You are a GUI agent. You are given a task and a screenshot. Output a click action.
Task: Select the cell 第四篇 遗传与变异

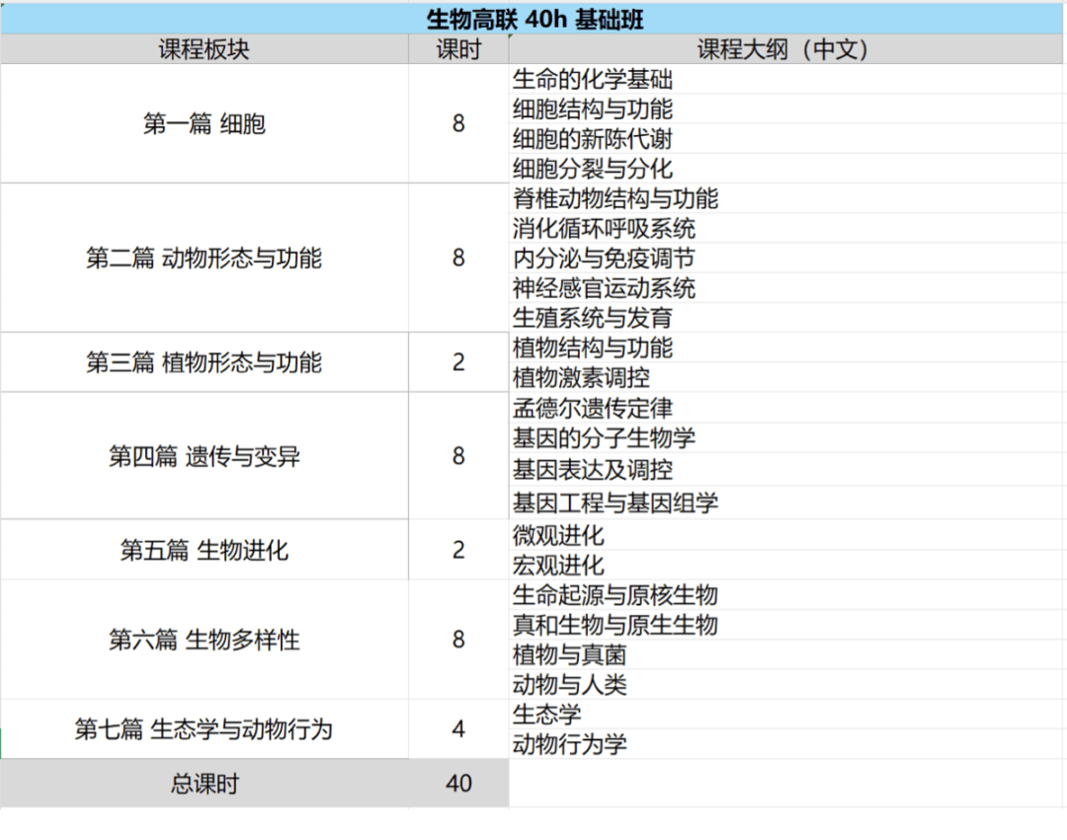coord(205,455)
